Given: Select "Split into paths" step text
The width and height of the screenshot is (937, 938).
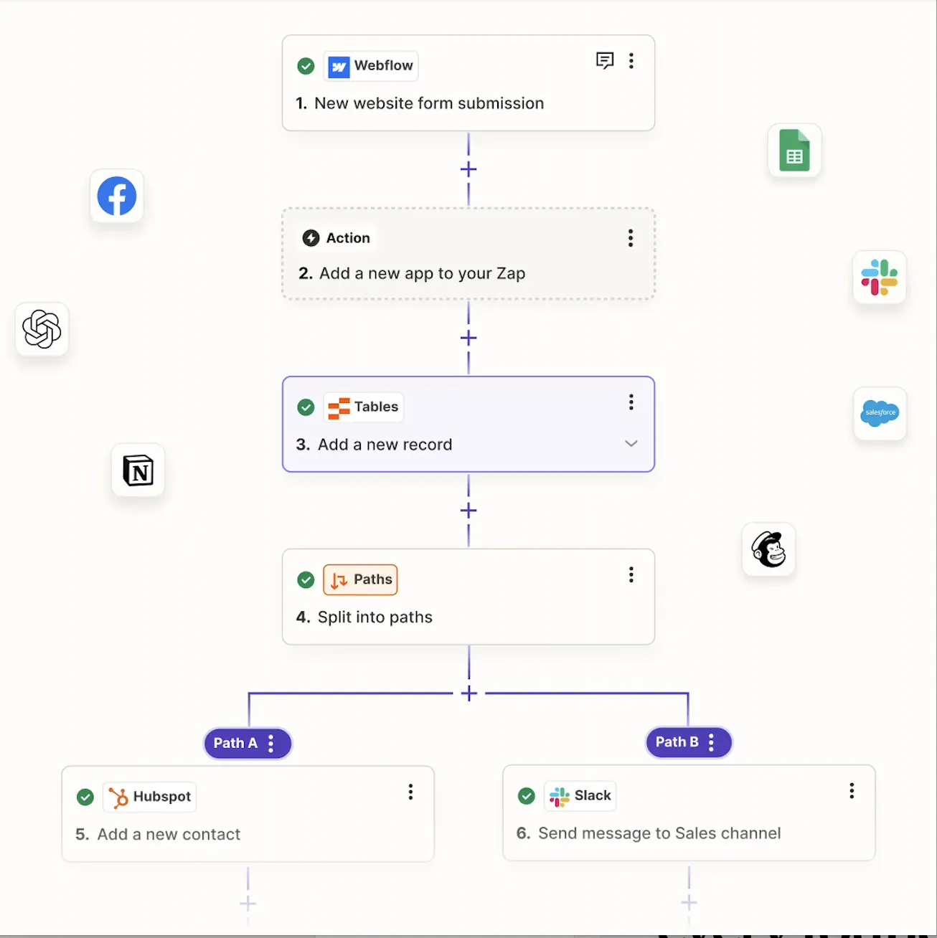Looking at the screenshot, I should [375, 617].
